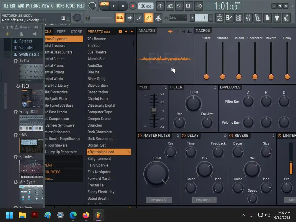This screenshot has height=222, width=296.
Task: Select the Fairy Sparkle preset
Action: tap(98, 165)
